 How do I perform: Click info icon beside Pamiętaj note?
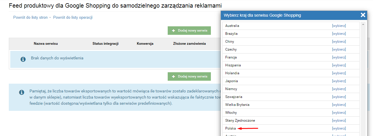click(21, 92)
